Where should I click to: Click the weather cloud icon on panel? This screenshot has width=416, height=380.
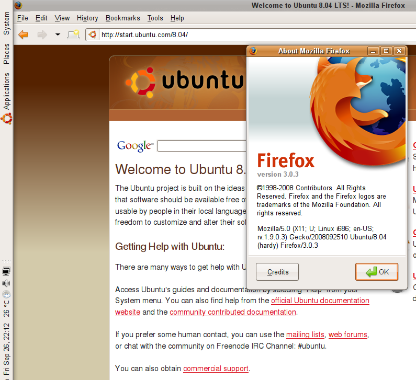click(x=6, y=294)
